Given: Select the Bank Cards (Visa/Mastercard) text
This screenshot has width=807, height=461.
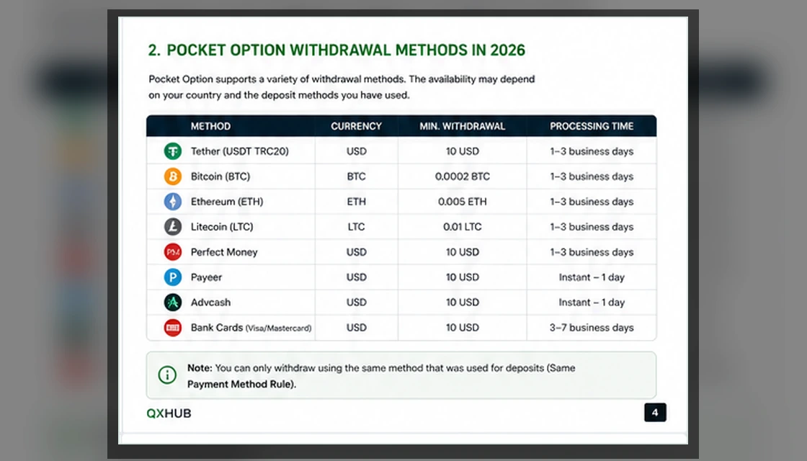Looking at the screenshot, I should (x=251, y=328).
